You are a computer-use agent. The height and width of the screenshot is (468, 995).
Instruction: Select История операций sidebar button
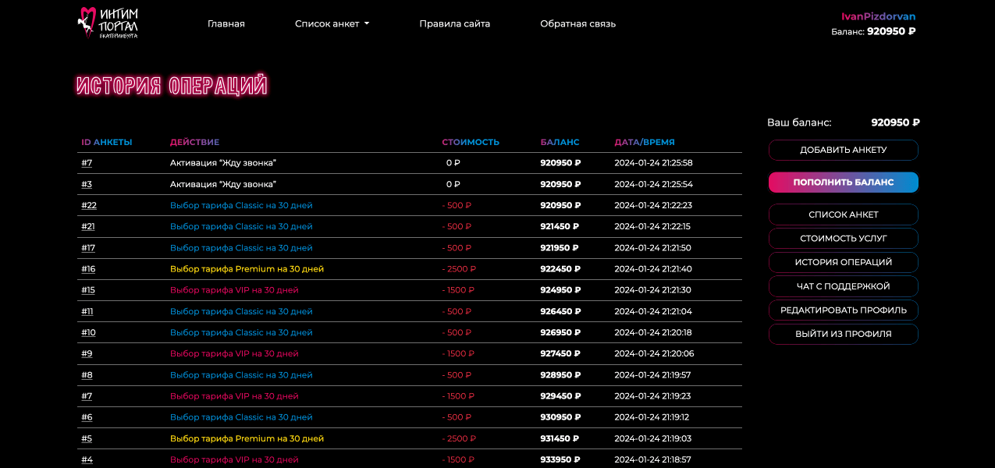[x=843, y=263]
